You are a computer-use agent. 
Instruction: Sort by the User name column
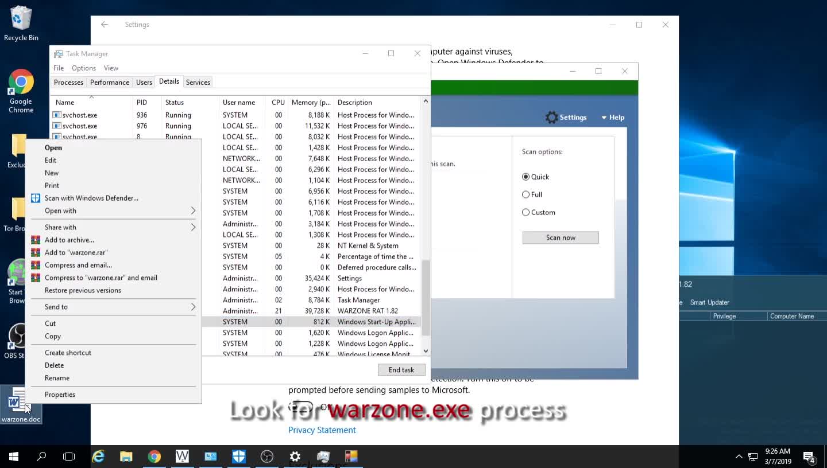[x=242, y=102]
